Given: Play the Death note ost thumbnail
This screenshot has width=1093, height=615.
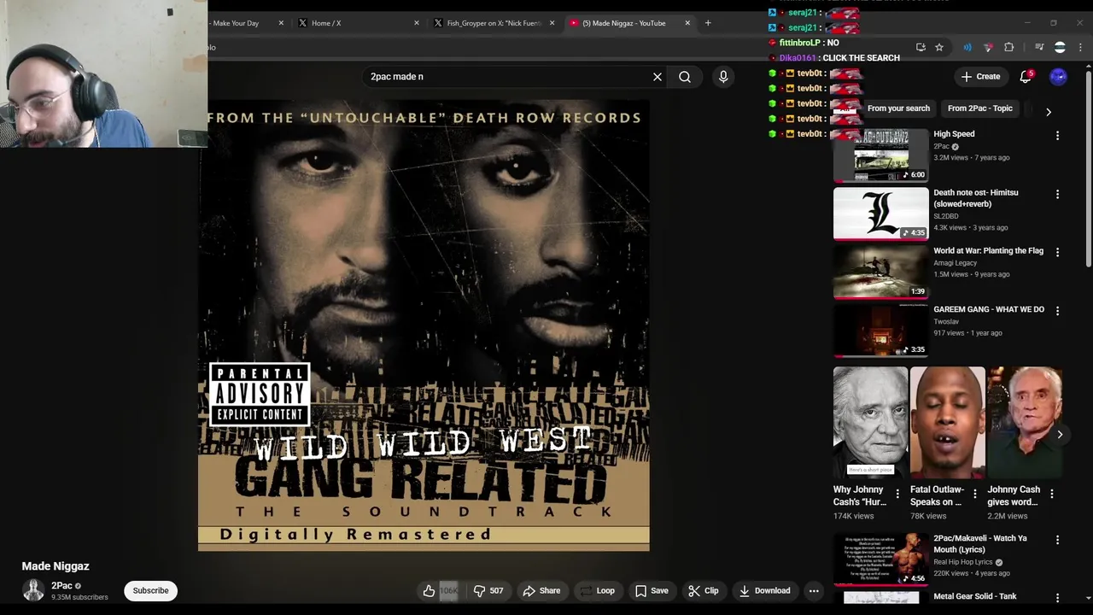Looking at the screenshot, I should pyautogui.click(x=880, y=214).
